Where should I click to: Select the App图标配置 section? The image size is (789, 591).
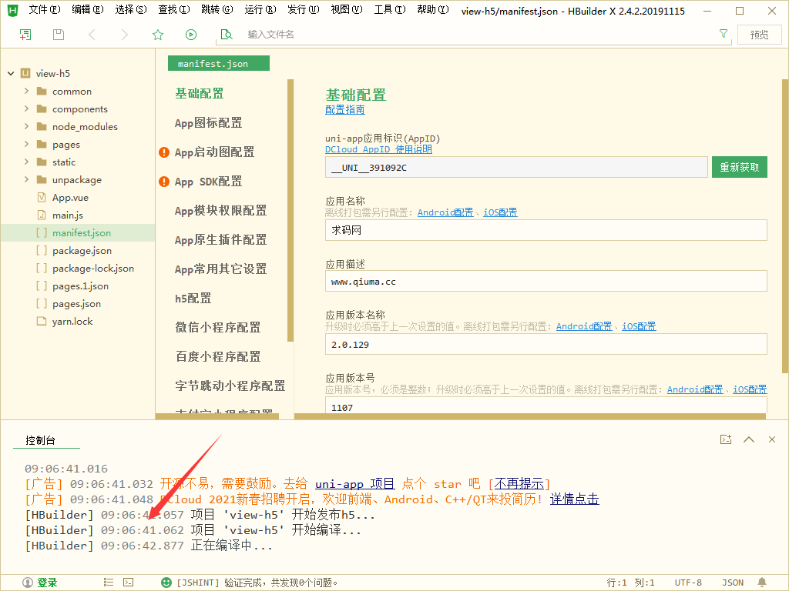click(x=208, y=122)
